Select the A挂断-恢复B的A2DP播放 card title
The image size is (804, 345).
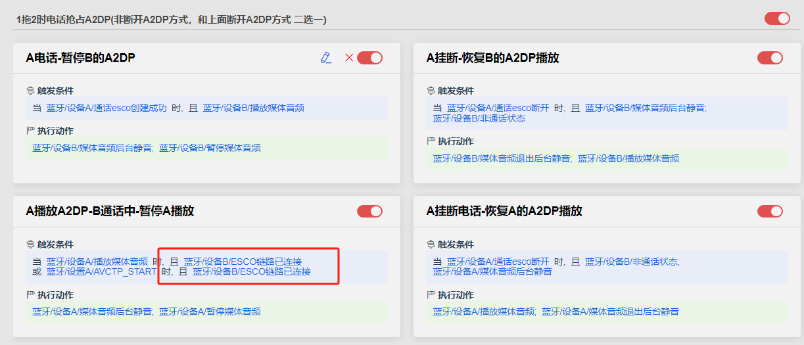pyautogui.click(x=493, y=58)
